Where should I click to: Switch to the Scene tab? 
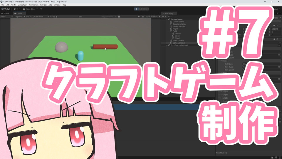tap(5, 13)
